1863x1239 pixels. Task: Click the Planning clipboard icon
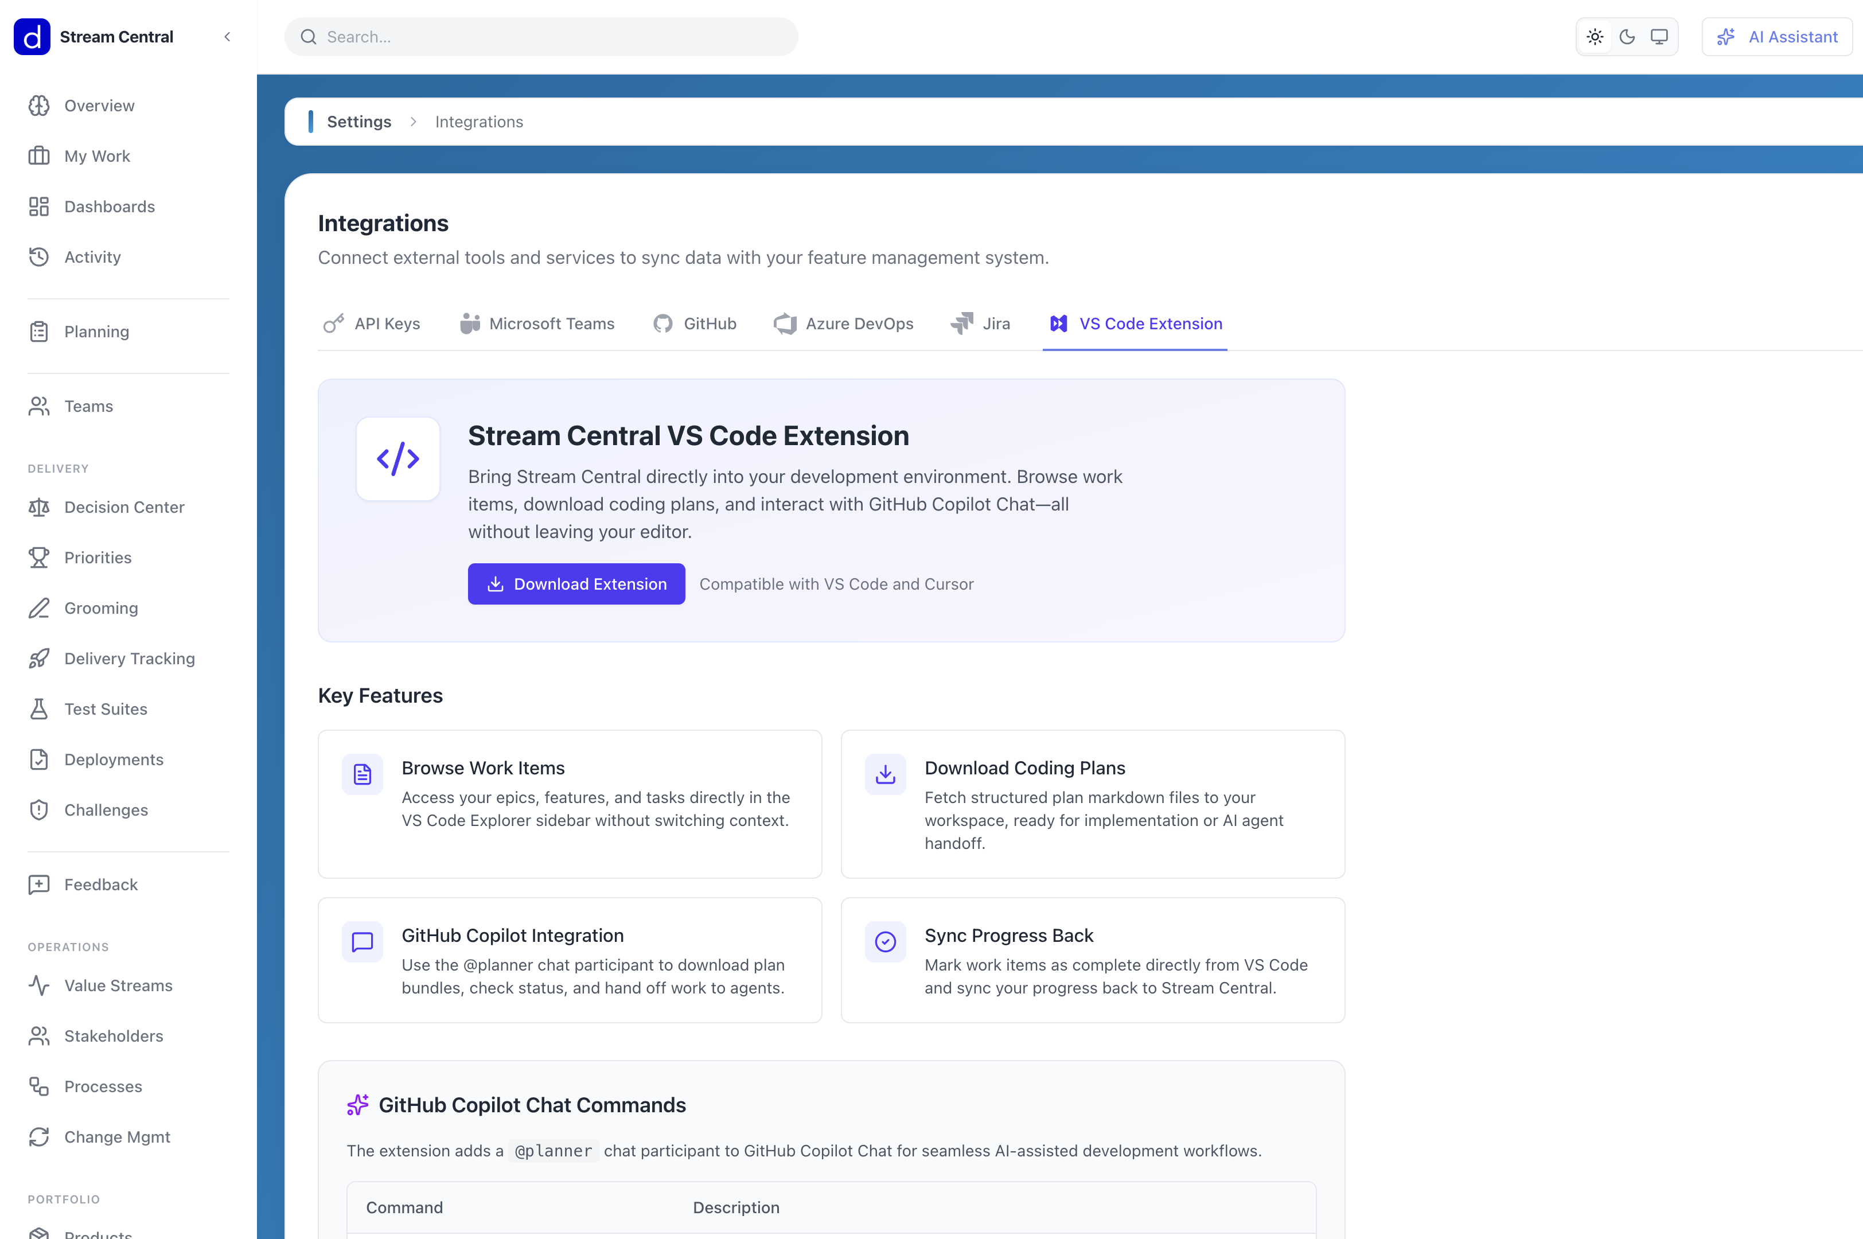tap(38, 332)
